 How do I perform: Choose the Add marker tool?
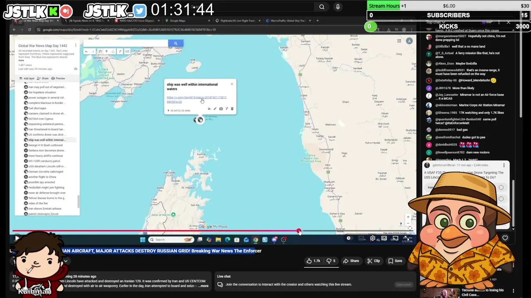point(106,51)
